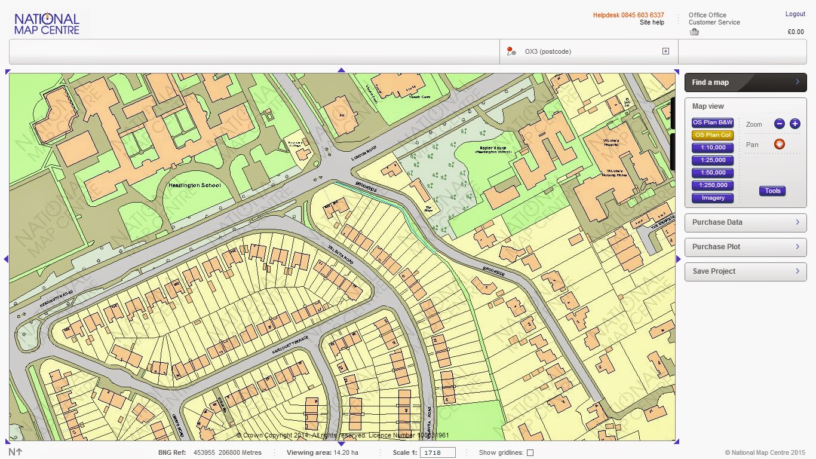The image size is (816, 459).
Task: Expand the Purchase Data panel
Action: (745, 222)
